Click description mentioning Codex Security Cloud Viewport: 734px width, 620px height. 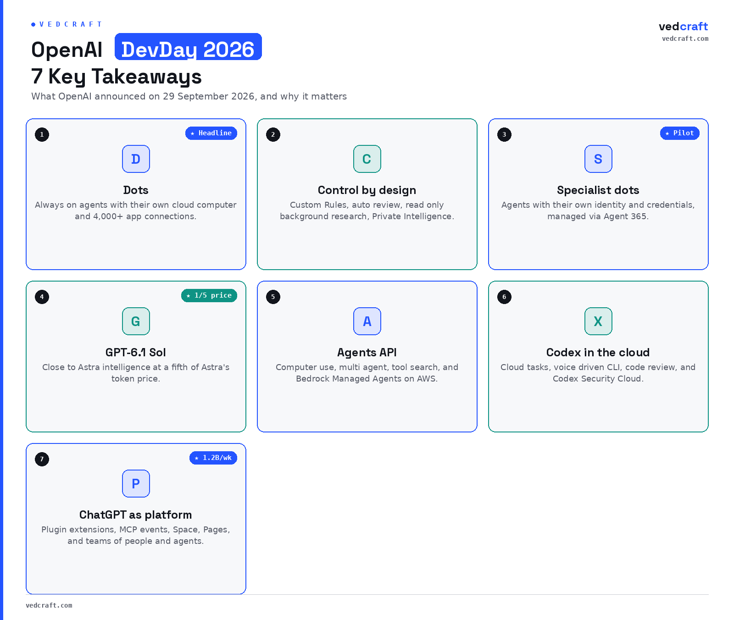click(598, 373)
